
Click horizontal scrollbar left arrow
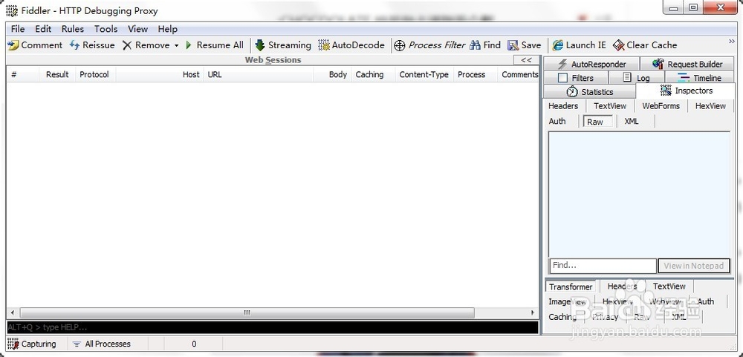coord(12,313)
